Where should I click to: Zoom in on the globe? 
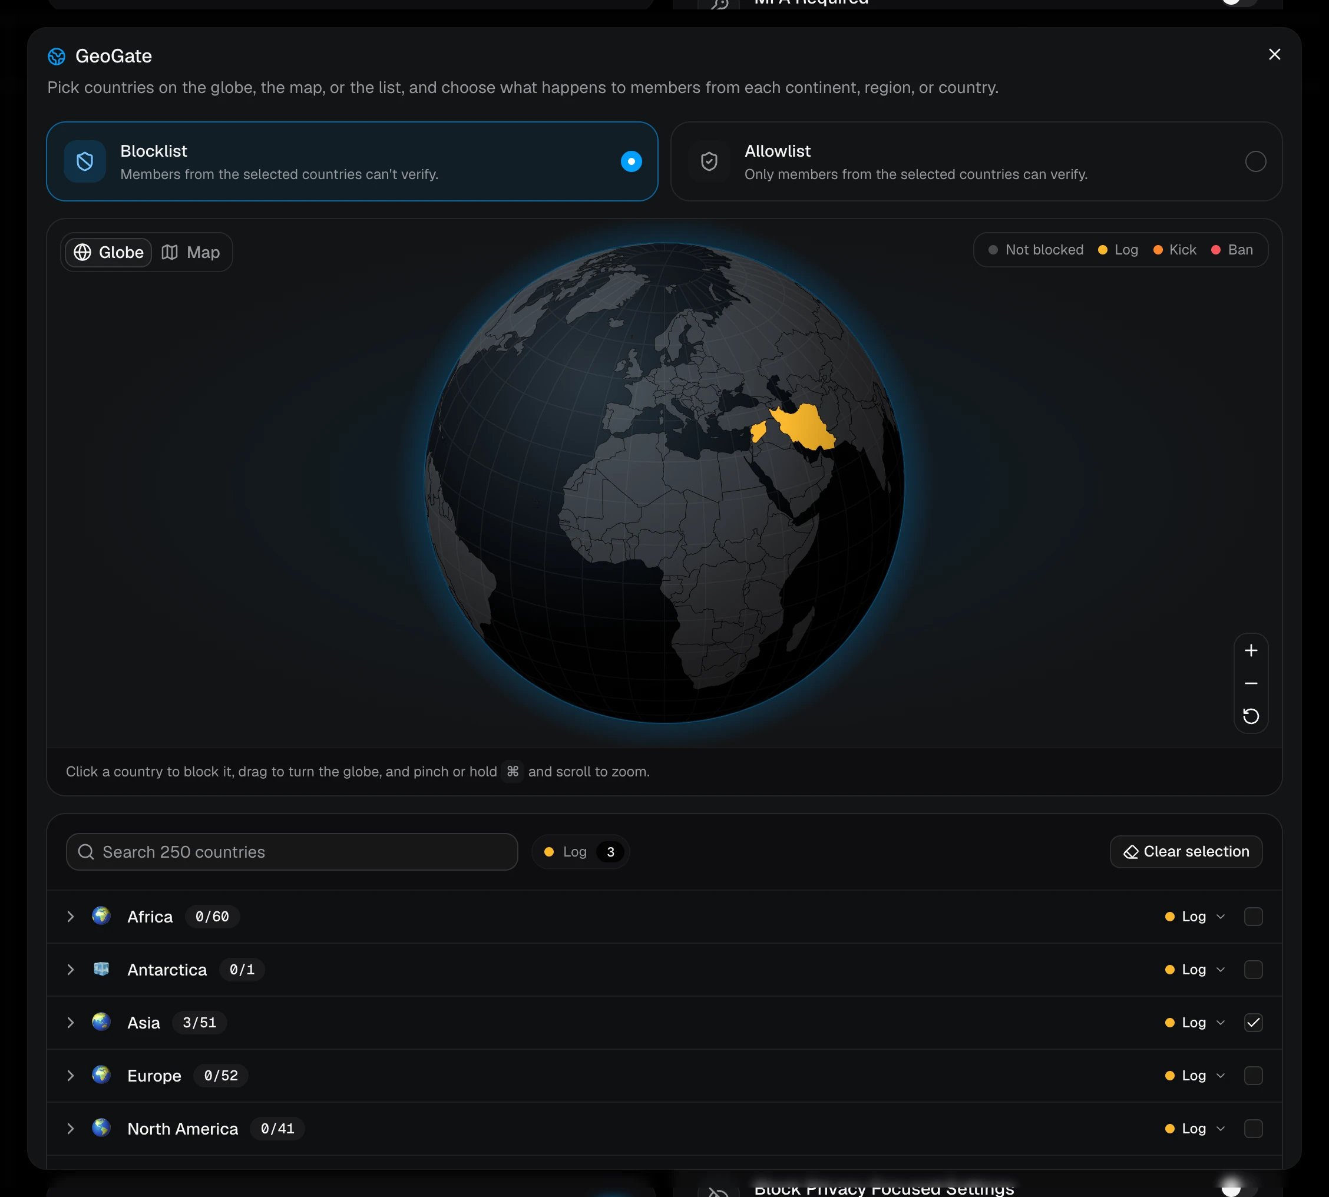(x=1251, y=650)
